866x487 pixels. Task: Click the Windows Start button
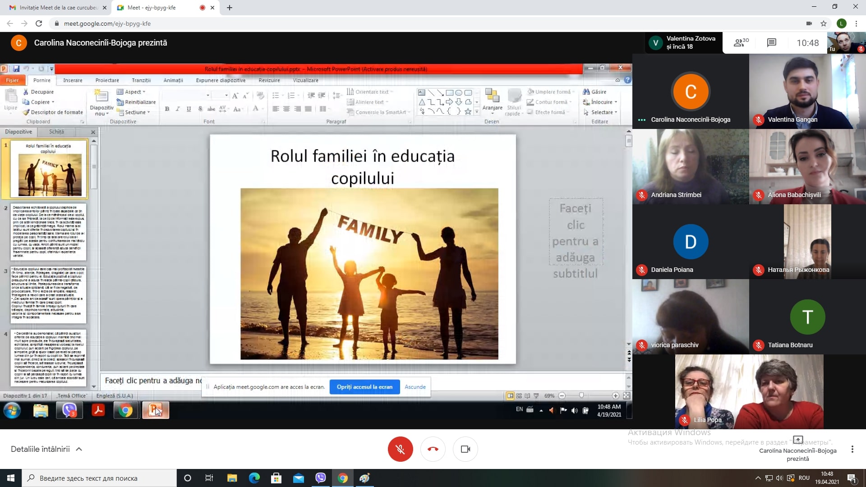tap(11, 478)
